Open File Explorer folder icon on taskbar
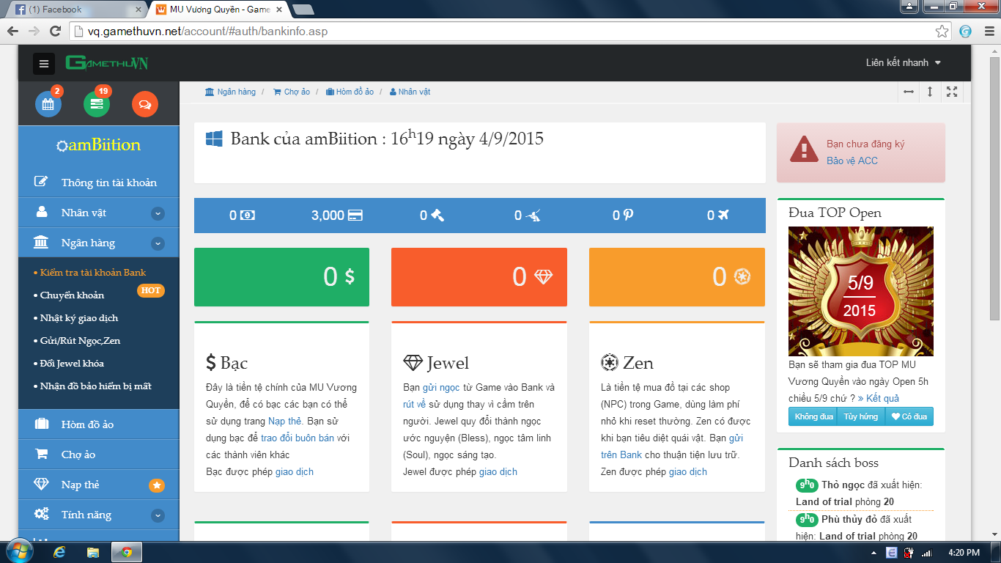The width and height of the screenshot is (1001, 563). (x=93, y=552)
